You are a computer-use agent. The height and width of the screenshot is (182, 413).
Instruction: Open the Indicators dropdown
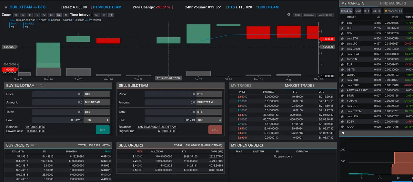[309, 15]
